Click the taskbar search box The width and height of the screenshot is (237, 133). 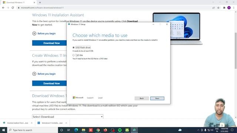[33, 130]
